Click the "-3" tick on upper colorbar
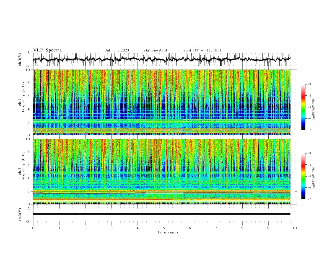Screen dimensions: 332x256 click(x=309, y=84)
